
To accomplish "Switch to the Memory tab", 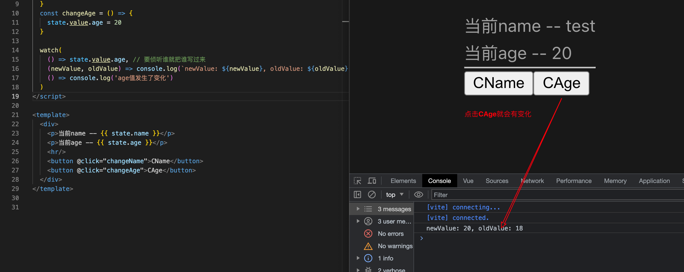I will [615, 181].
